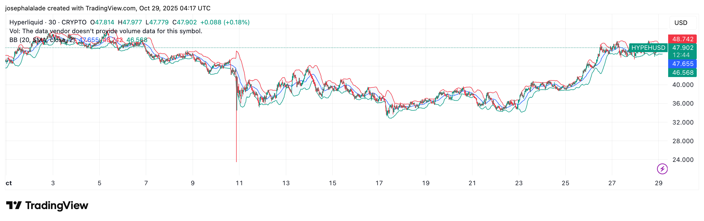Click the blue 47.655 basis price tag
Viewport: 704px width, 221px height.
point(682,64)
